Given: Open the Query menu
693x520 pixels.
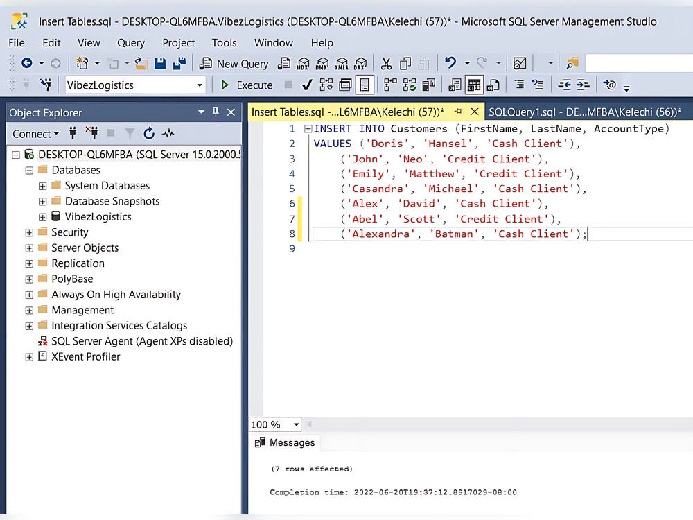Looking at the screenshot, I should click(130, 43).
